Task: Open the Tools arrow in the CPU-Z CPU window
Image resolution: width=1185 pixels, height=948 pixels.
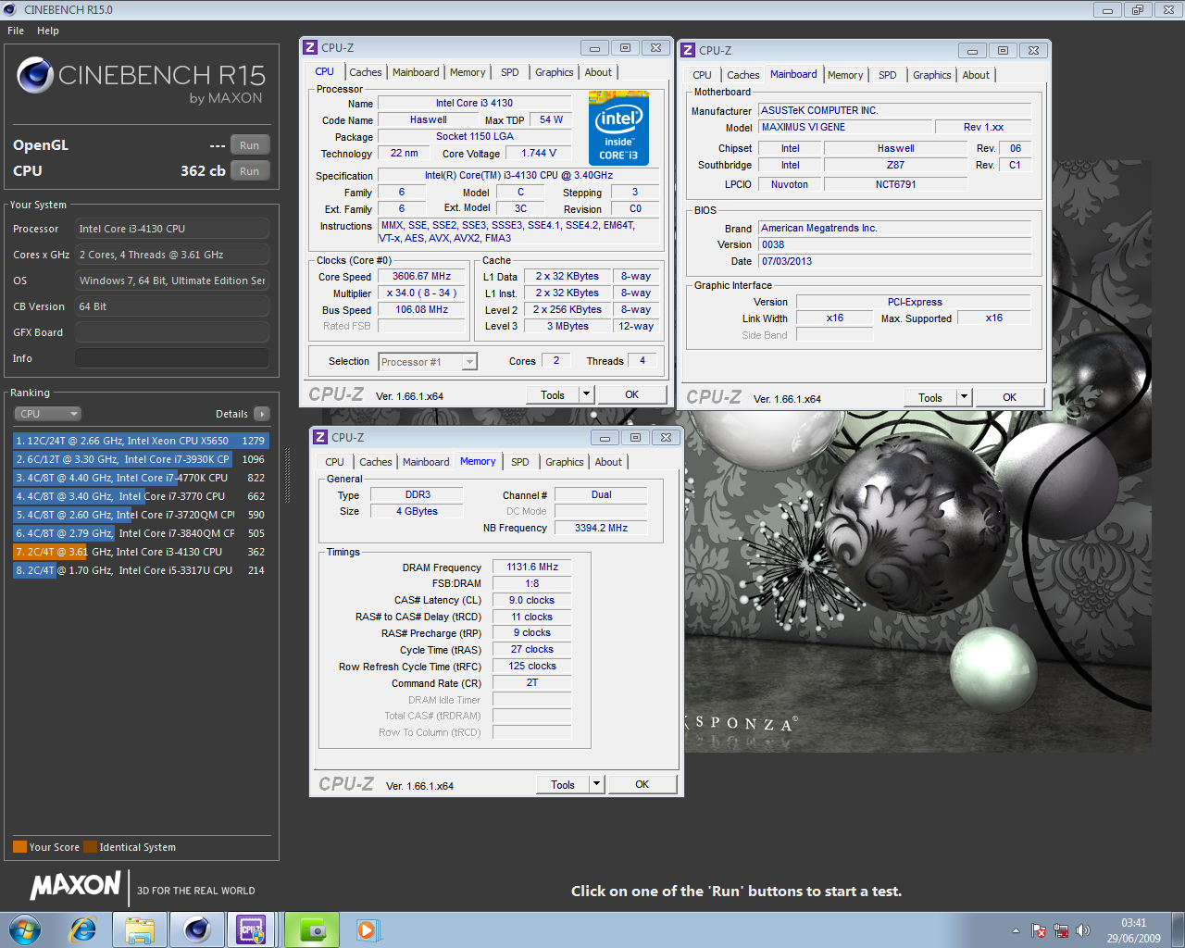Action: [x=586, y=394]
